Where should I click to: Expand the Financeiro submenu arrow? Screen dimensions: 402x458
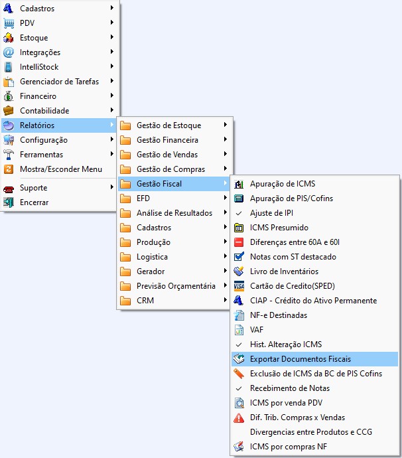pyautogui.click(x=112, y=96)
